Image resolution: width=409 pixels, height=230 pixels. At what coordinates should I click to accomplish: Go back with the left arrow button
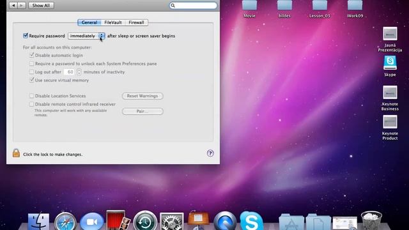13,5
